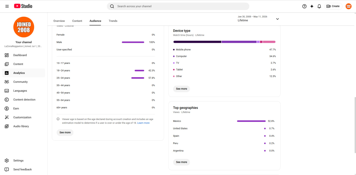
Task: Click the Mexico views progress bar
Action: click(251, 121)
